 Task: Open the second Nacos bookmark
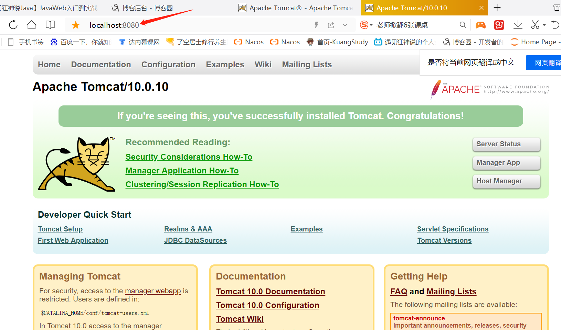(285, 42)
